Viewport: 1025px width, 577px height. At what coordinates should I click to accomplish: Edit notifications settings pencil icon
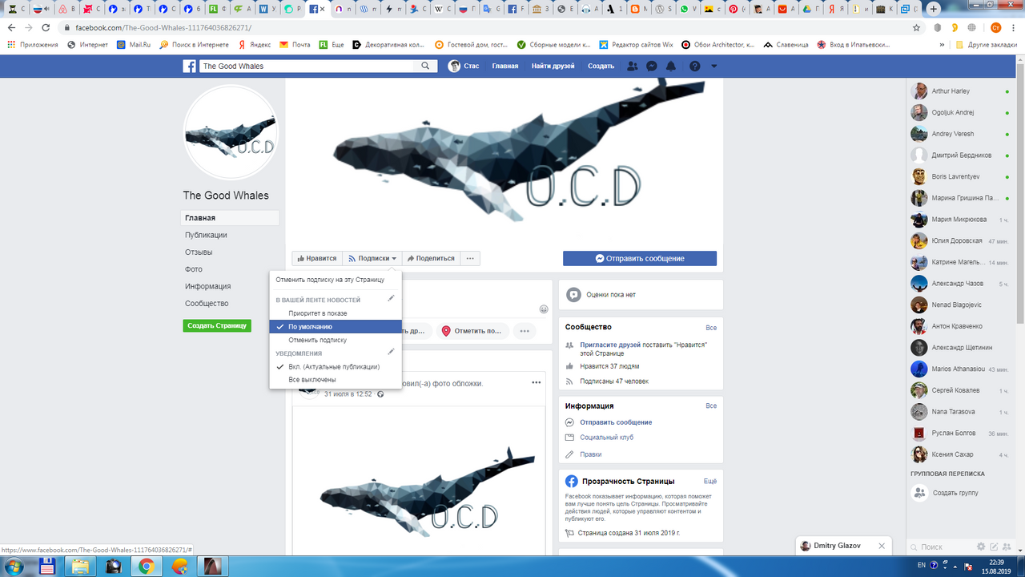(x=391, y=352)
